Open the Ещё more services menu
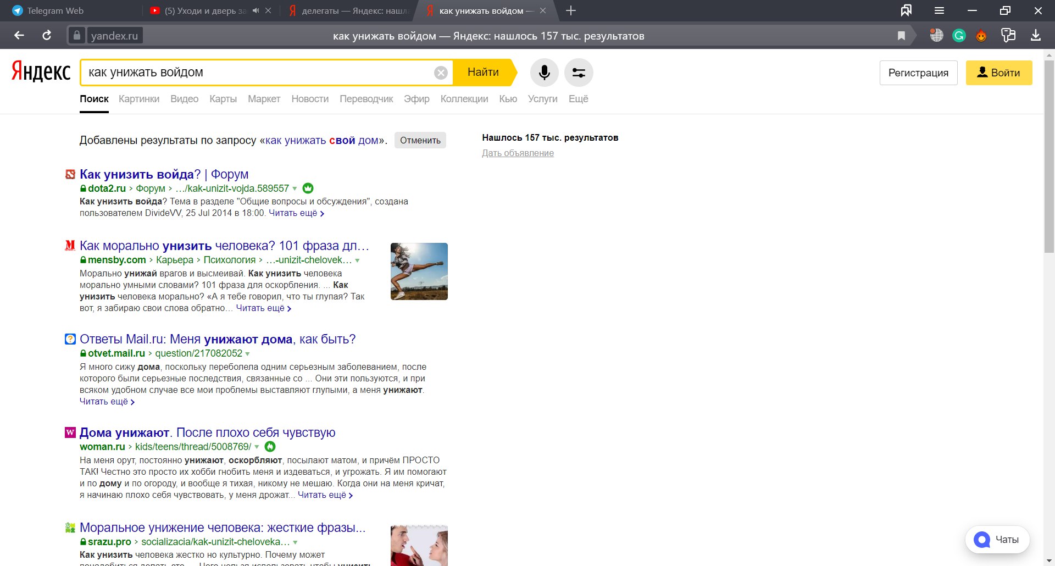This screenshot has height=566, width=1055. (578, 99)
